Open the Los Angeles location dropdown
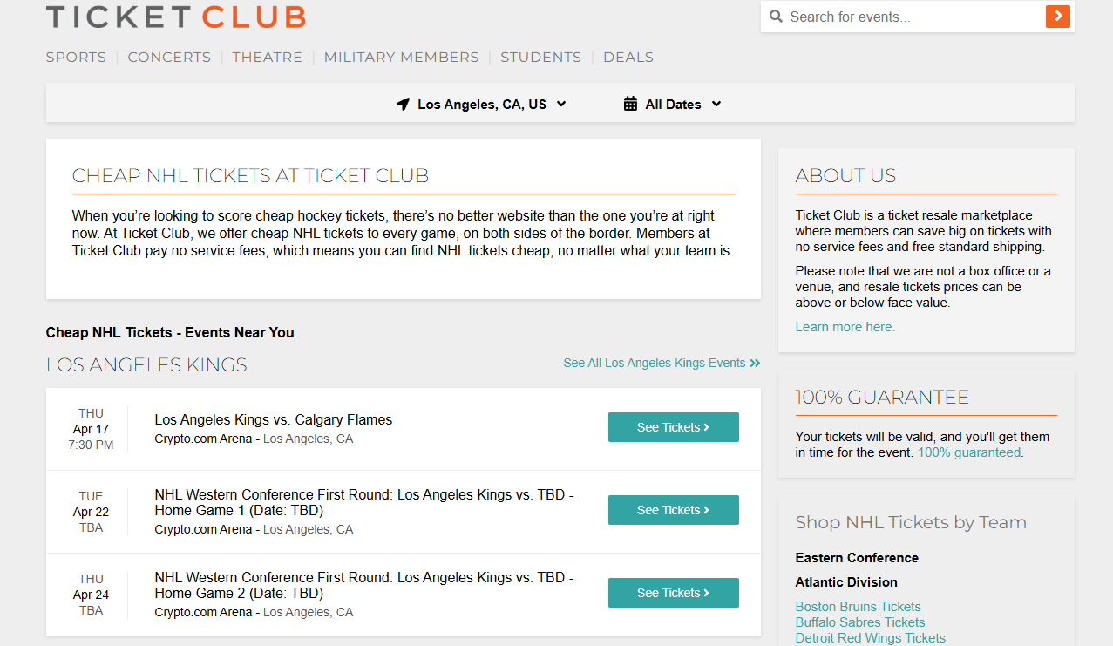The image size is (1113, 646). click(x=482, y=105)
